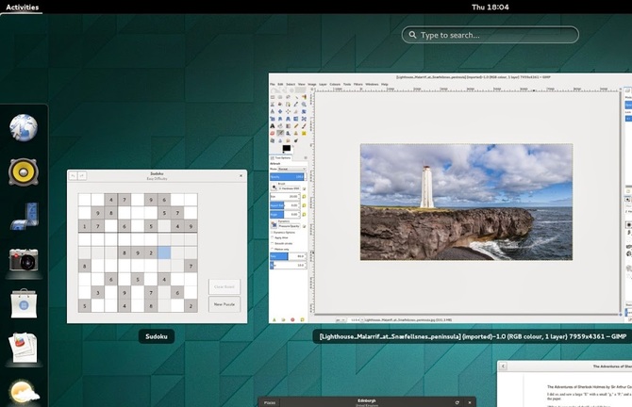Screen dimensions: 632x407
Task: Click the Flow slider in Tool Options
Action: point(288,266)
